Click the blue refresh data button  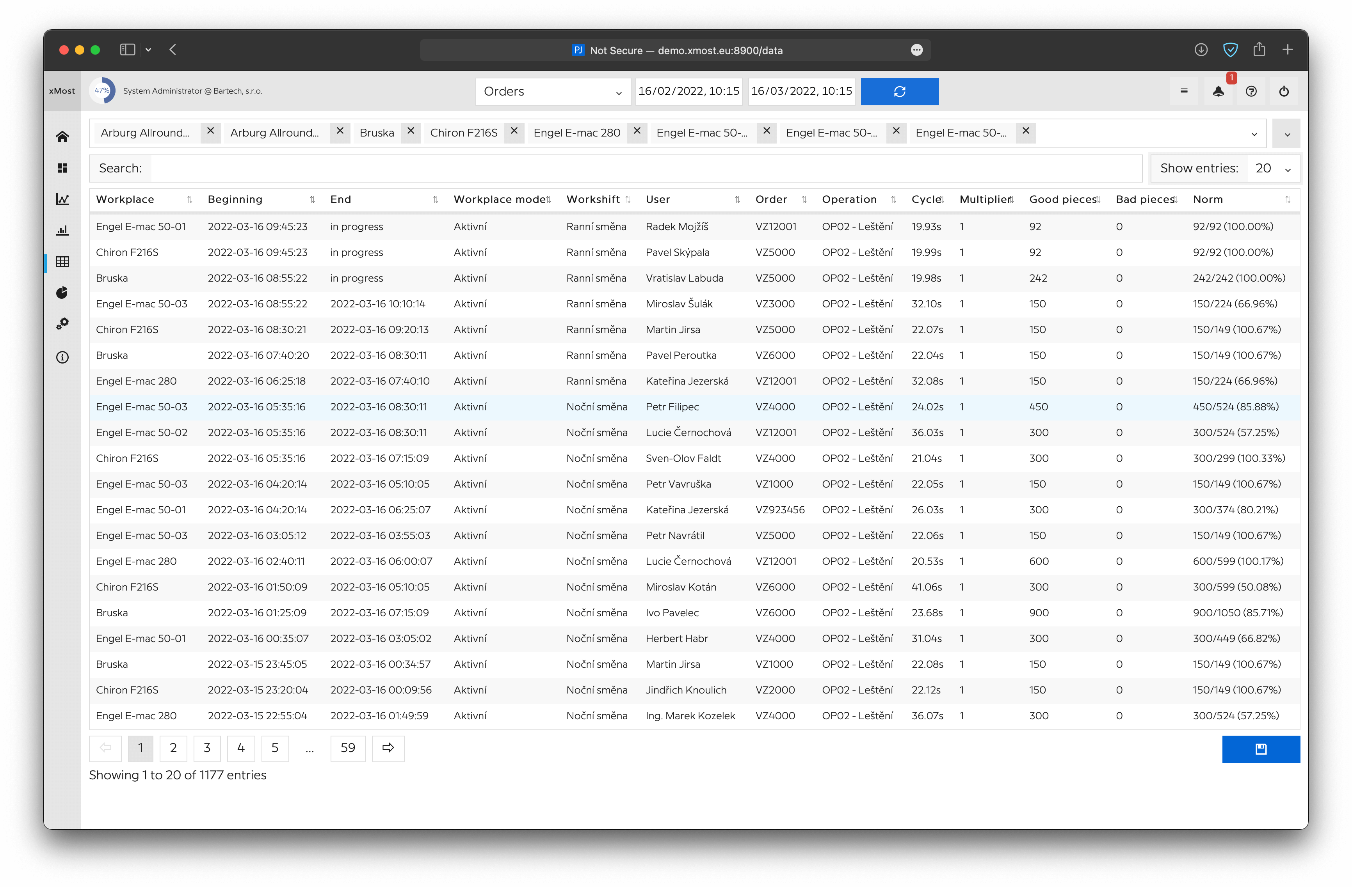pos(899,91)
